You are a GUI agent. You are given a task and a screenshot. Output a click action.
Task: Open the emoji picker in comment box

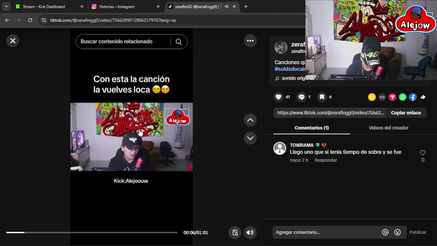tap(397, 232)
